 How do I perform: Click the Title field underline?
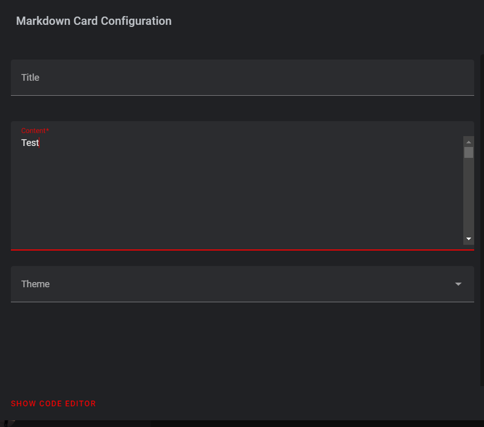tap(242, 95)
